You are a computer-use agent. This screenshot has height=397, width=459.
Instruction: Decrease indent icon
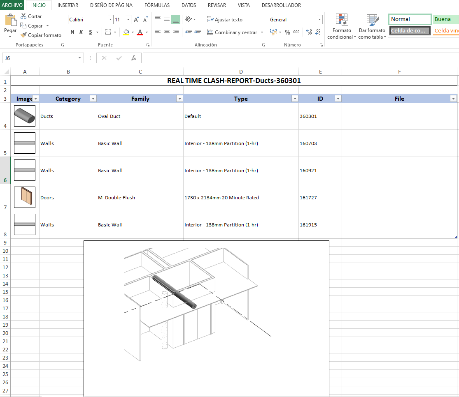pos(189,32)
